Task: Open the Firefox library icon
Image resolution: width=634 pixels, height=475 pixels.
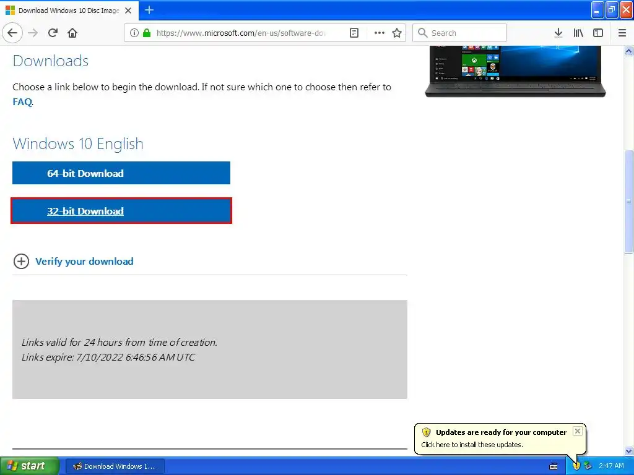Action: click(578, 33)
